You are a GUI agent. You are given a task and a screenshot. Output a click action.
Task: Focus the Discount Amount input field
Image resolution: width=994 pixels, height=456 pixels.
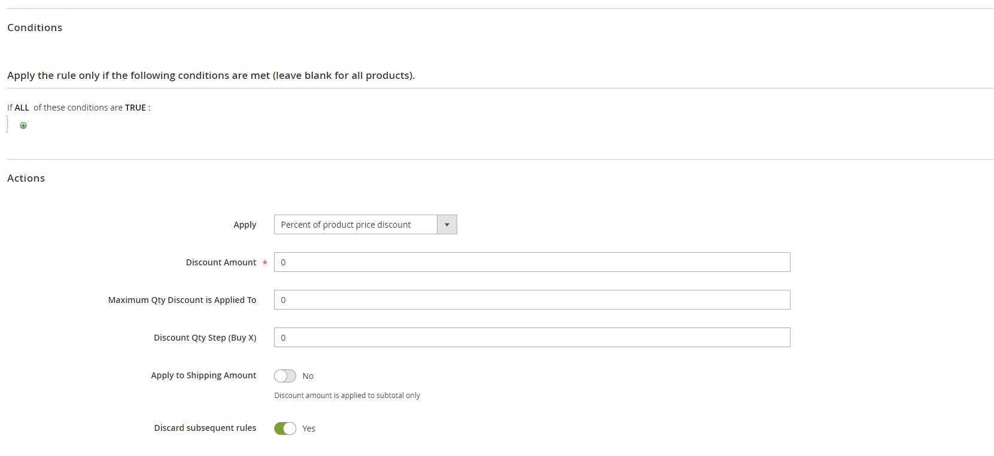(531, 262)
